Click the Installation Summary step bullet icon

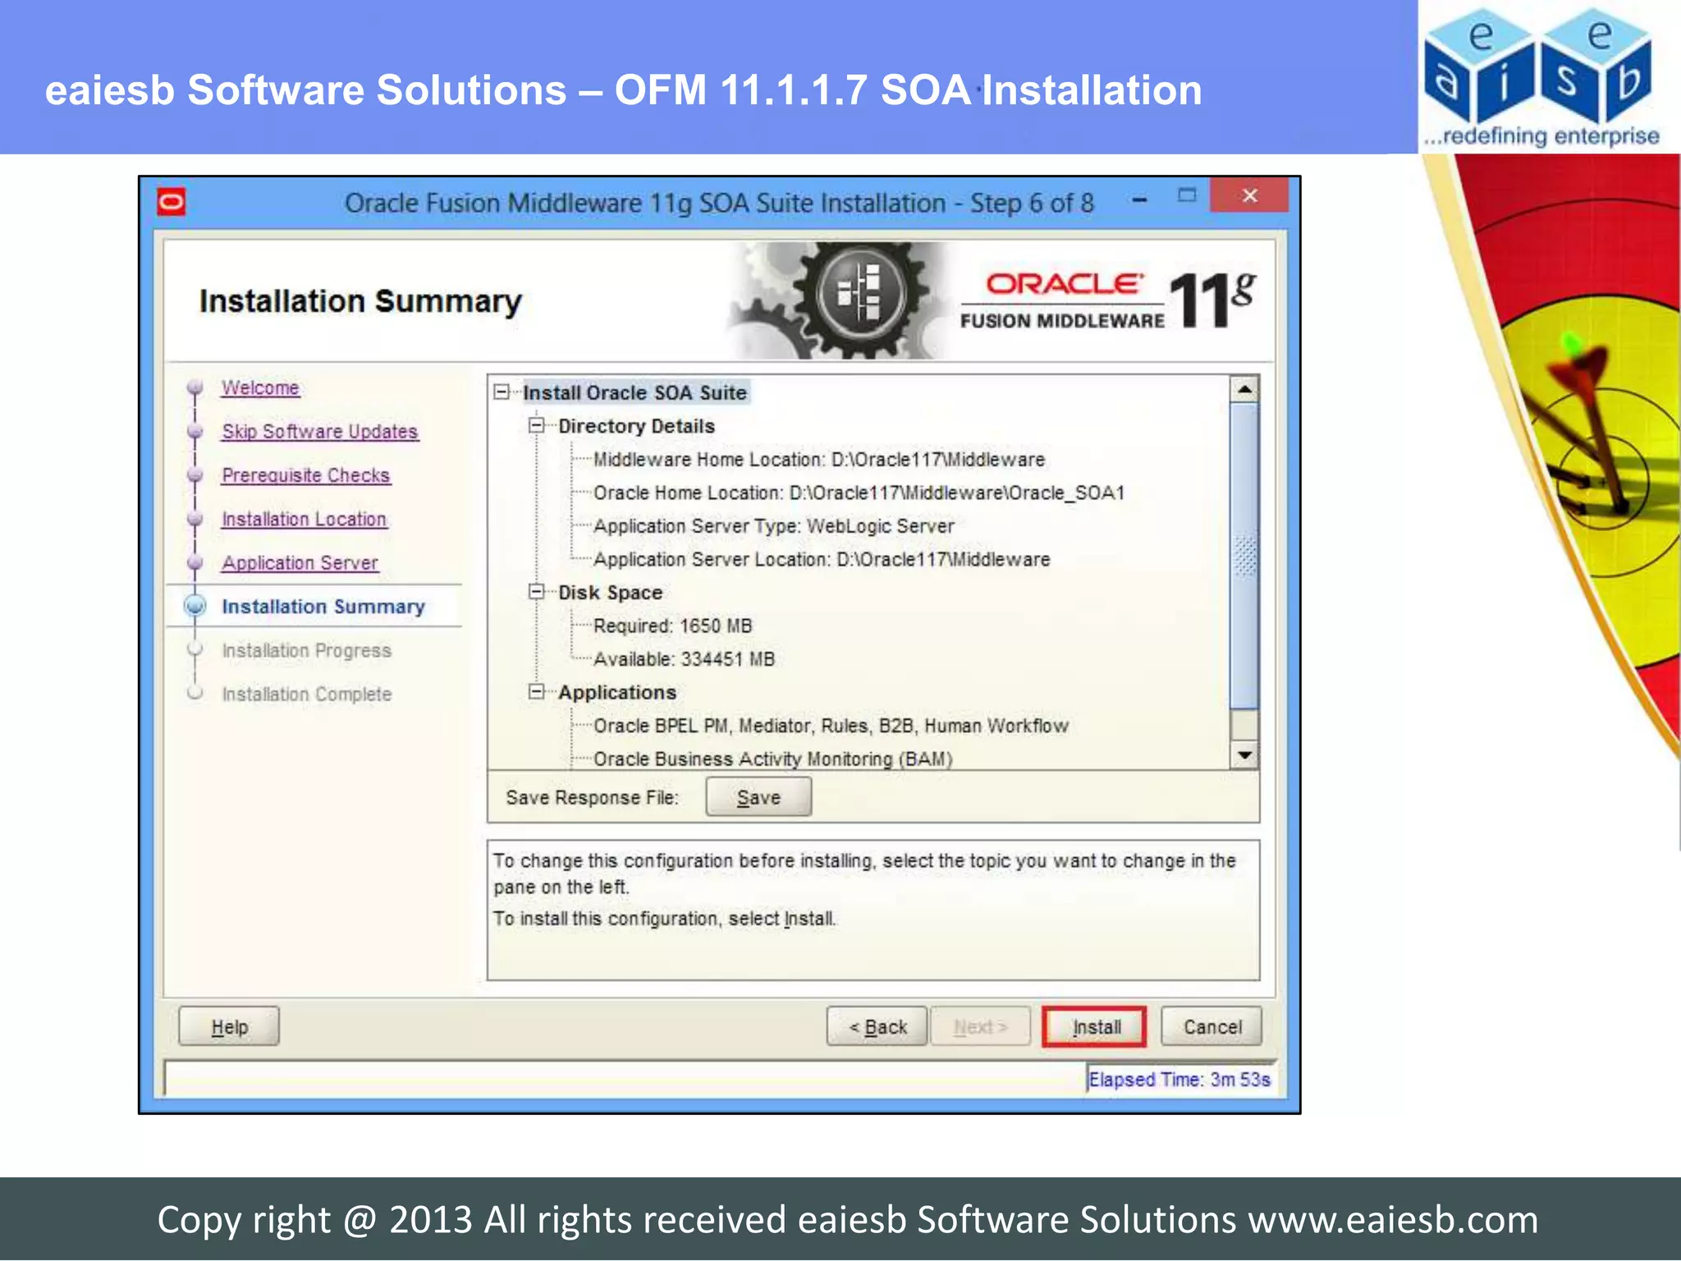point(195,606)
